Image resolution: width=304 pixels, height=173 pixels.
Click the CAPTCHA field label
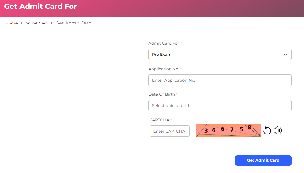[x=159, y=120]
